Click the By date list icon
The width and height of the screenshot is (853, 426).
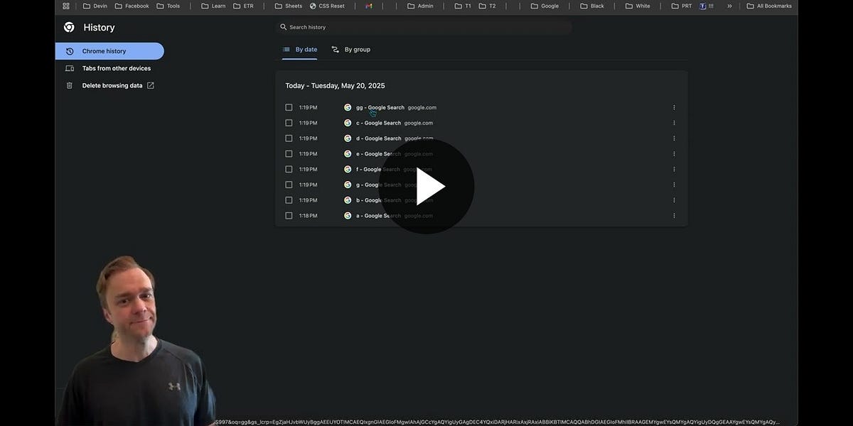coord(285,49)
